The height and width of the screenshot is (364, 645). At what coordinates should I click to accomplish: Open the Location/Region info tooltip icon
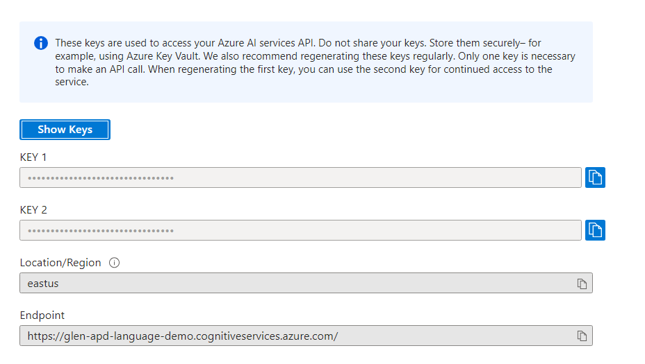pyautogui.click(x=115, y=263)
